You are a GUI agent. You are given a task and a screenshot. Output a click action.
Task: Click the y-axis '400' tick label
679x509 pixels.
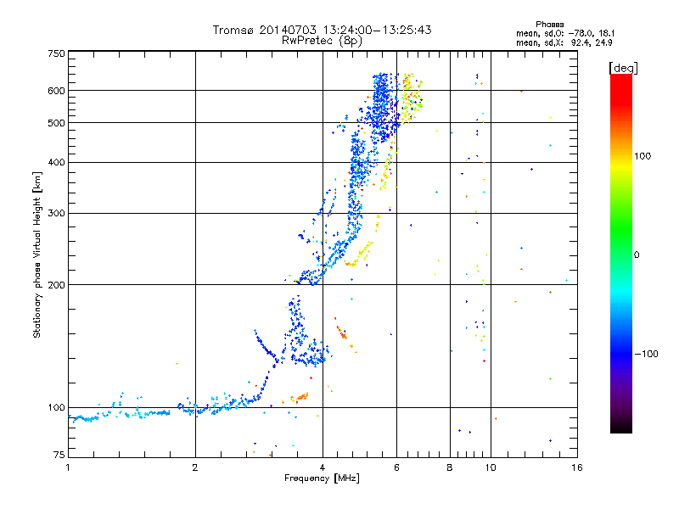(56, 162)
